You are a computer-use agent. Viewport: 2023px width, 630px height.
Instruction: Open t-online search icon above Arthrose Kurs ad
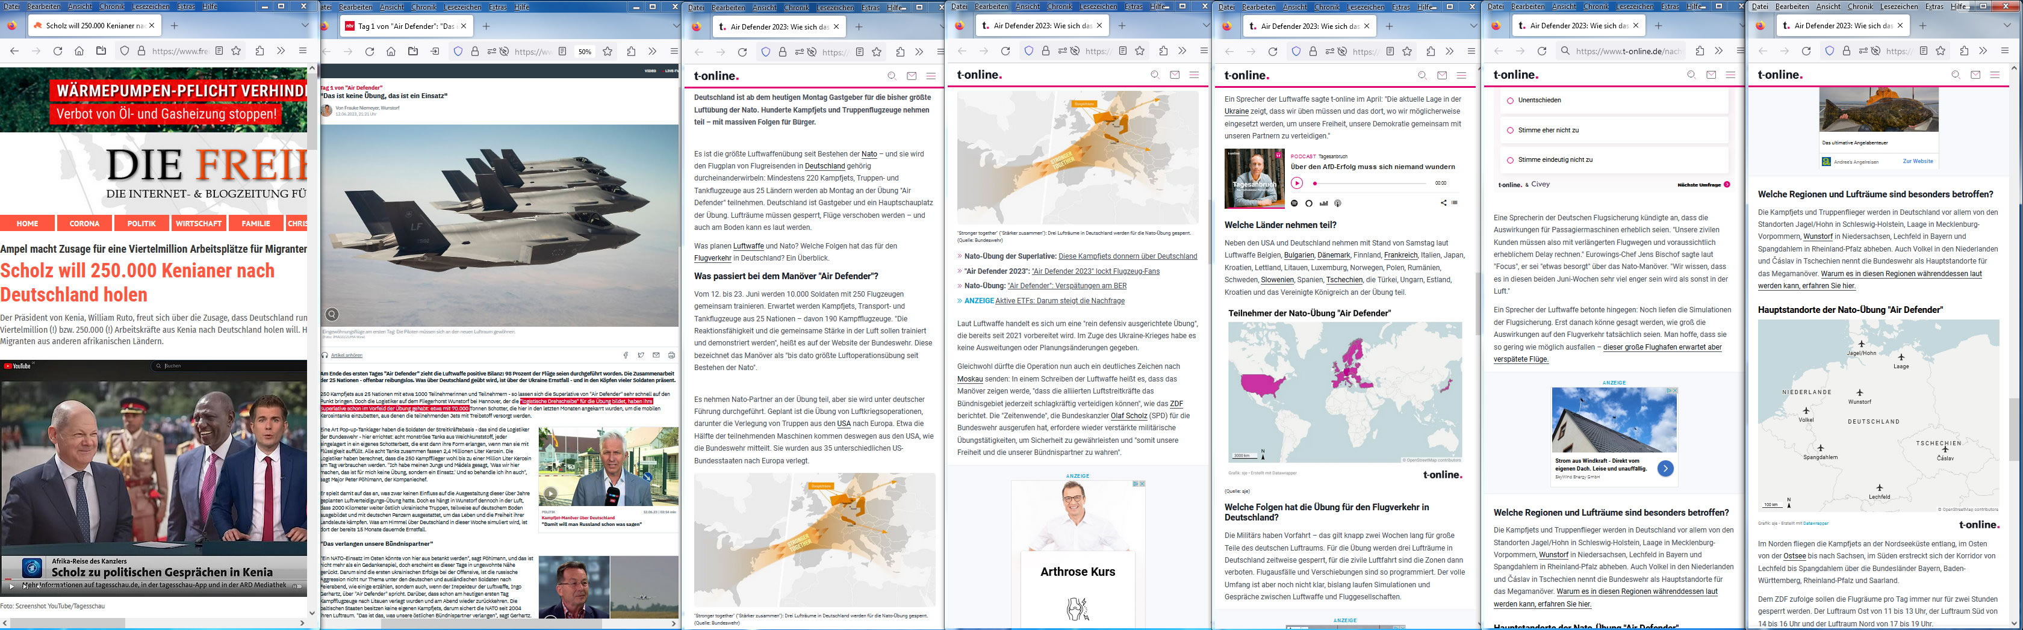point(1154,75)
